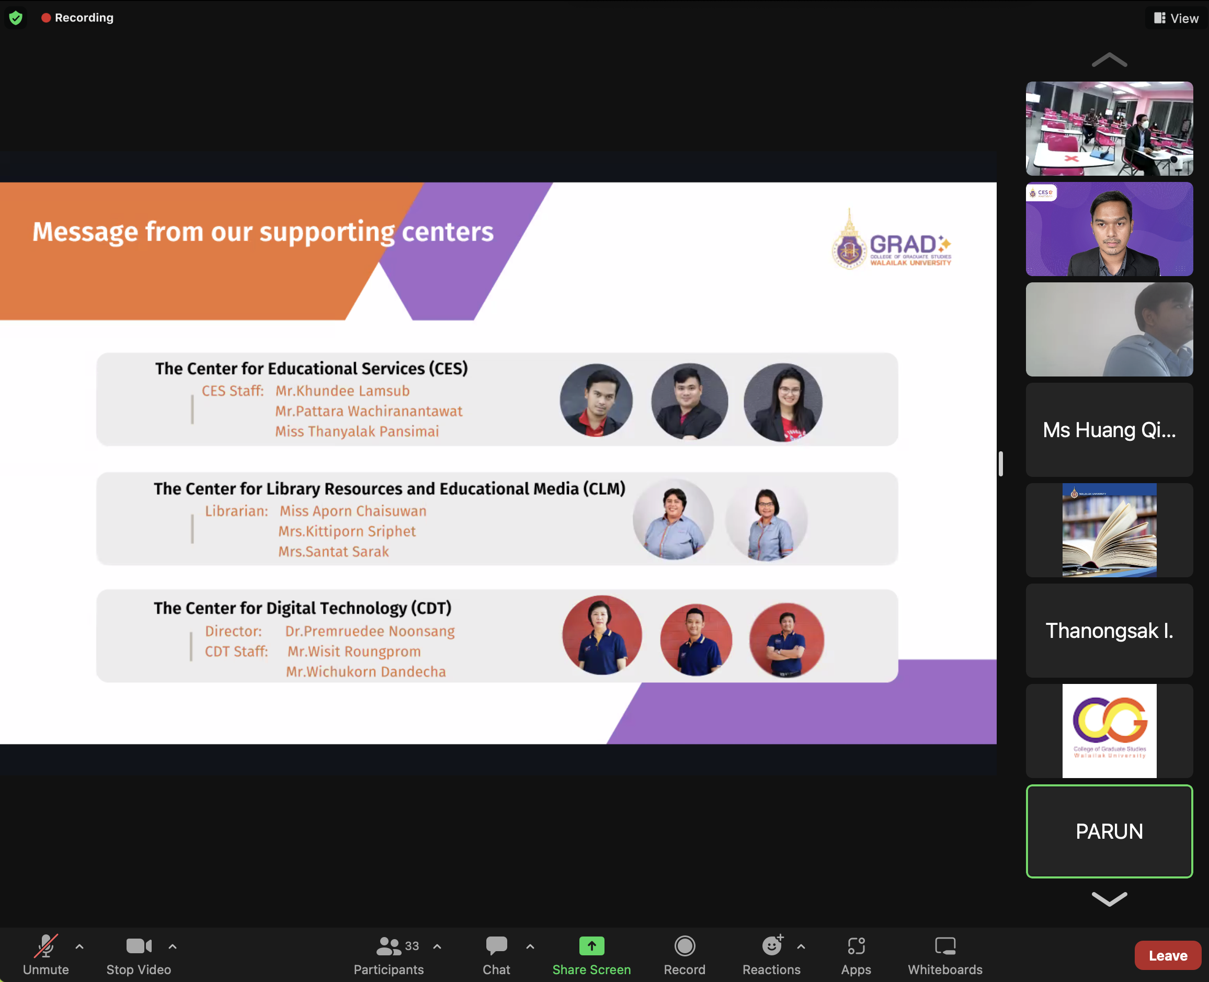1209x982 pixels.
Task: Click the green encryption shield icon
Action: (x=16, y=18)
